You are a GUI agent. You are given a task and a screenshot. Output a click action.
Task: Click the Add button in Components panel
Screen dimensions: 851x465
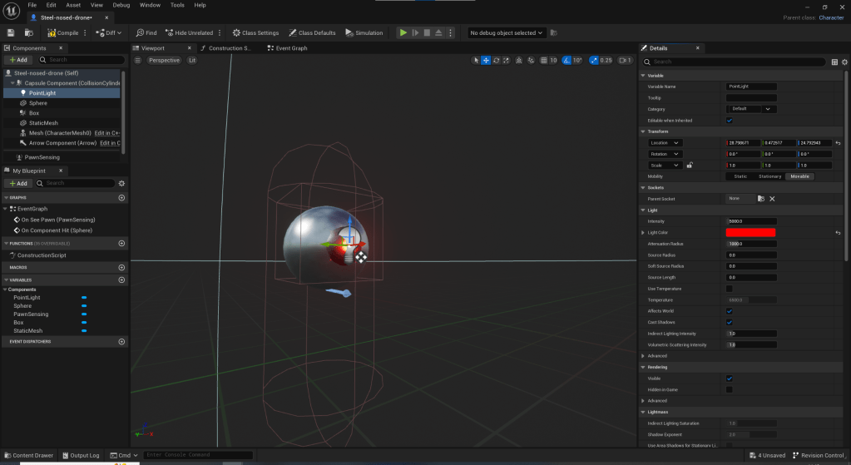(18, 60)
